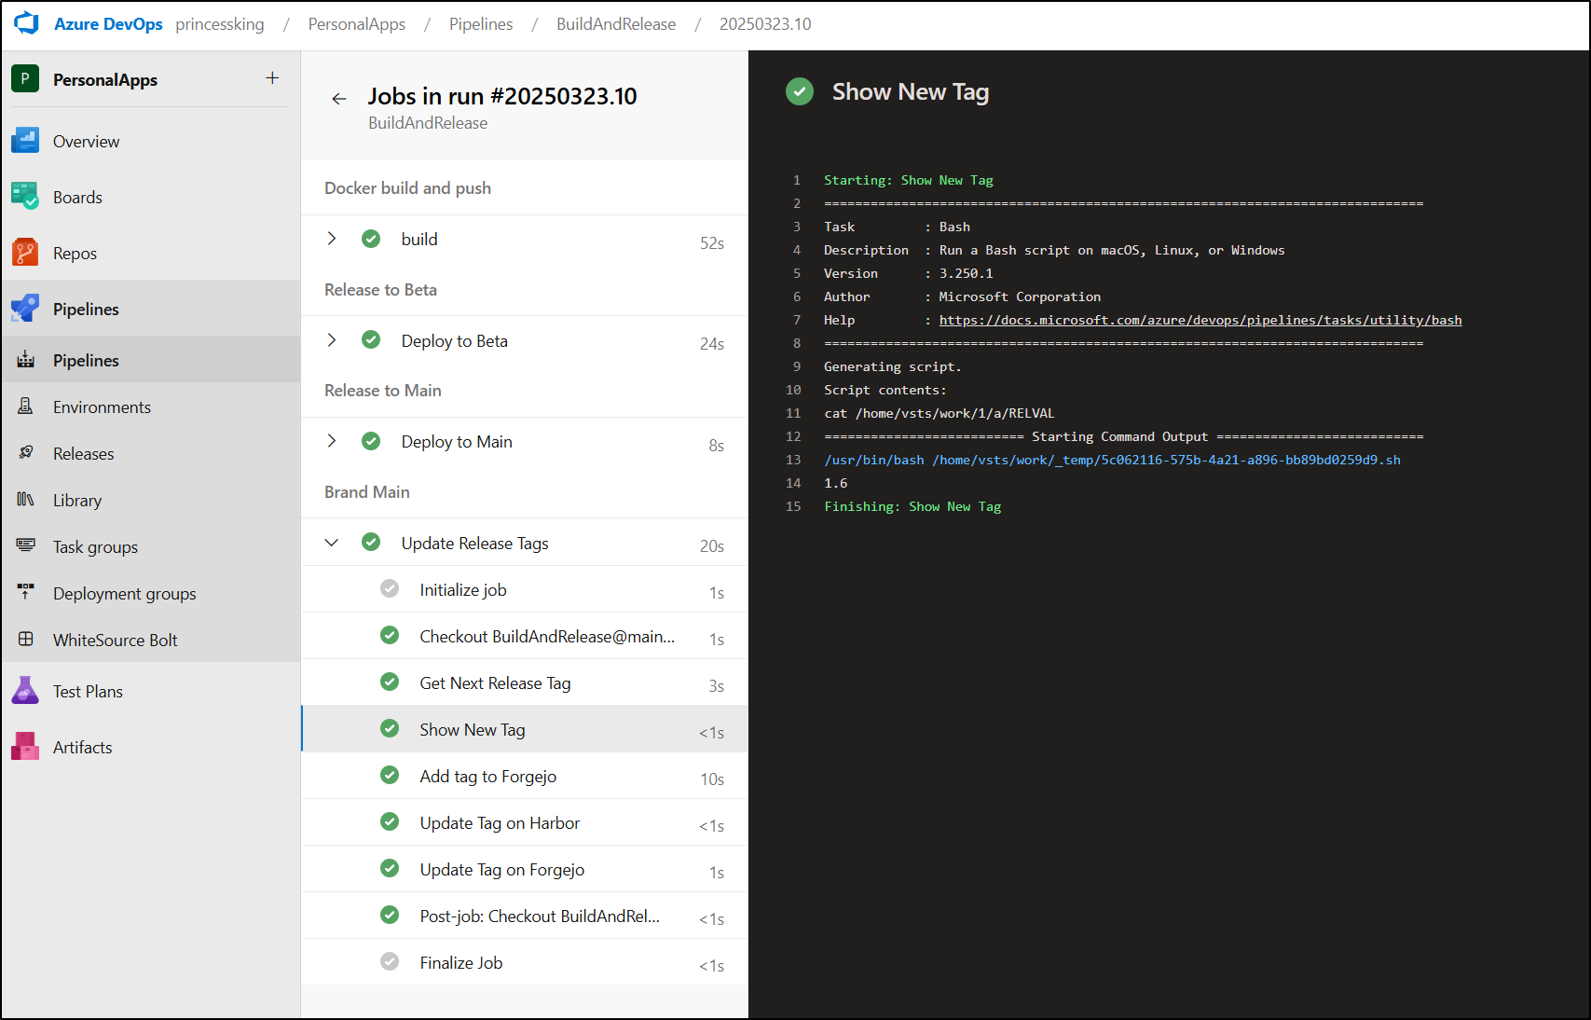
Task: Expand the Deploy to Main job chevron
Action: (332, 441)
